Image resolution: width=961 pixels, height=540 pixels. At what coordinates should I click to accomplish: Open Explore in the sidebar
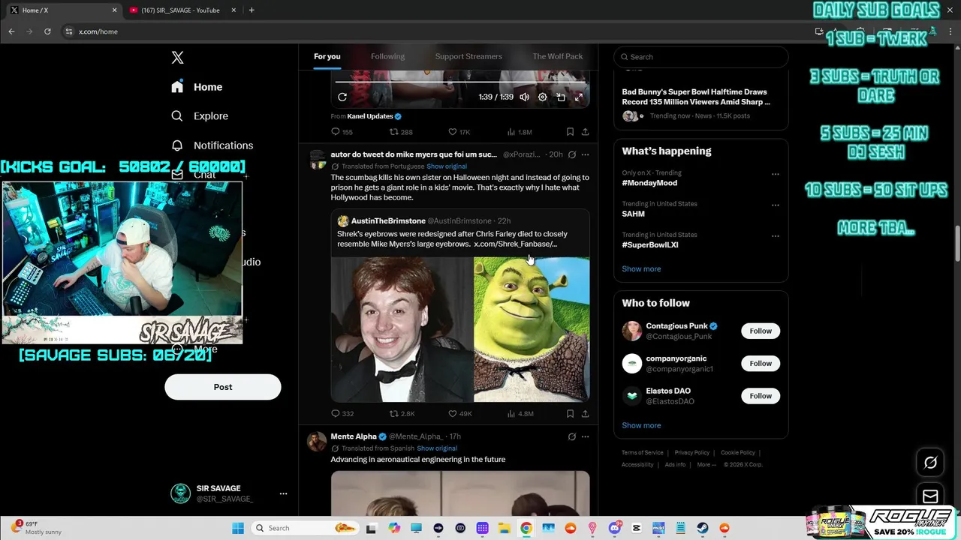pyautogui.click(x=200, y=116)
